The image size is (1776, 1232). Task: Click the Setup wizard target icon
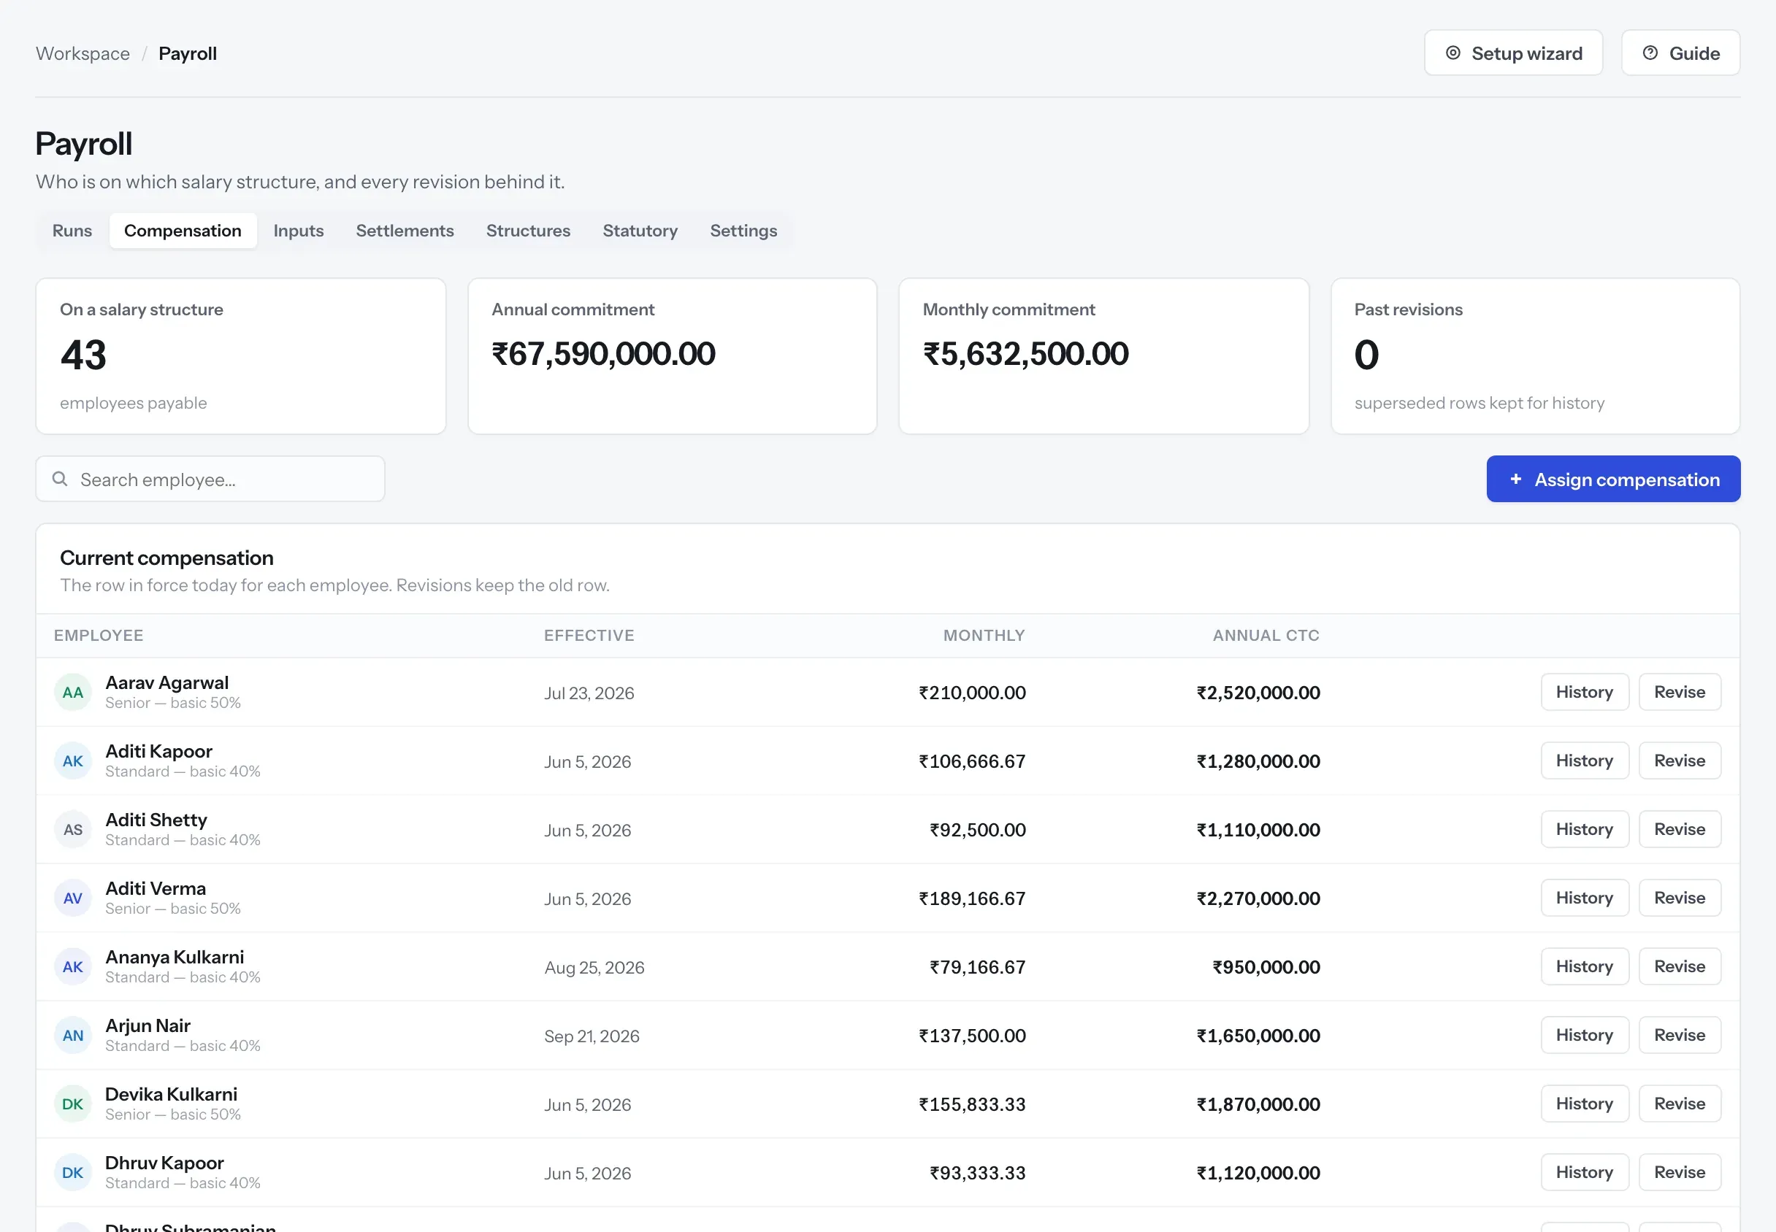(x=1452, y=53)
